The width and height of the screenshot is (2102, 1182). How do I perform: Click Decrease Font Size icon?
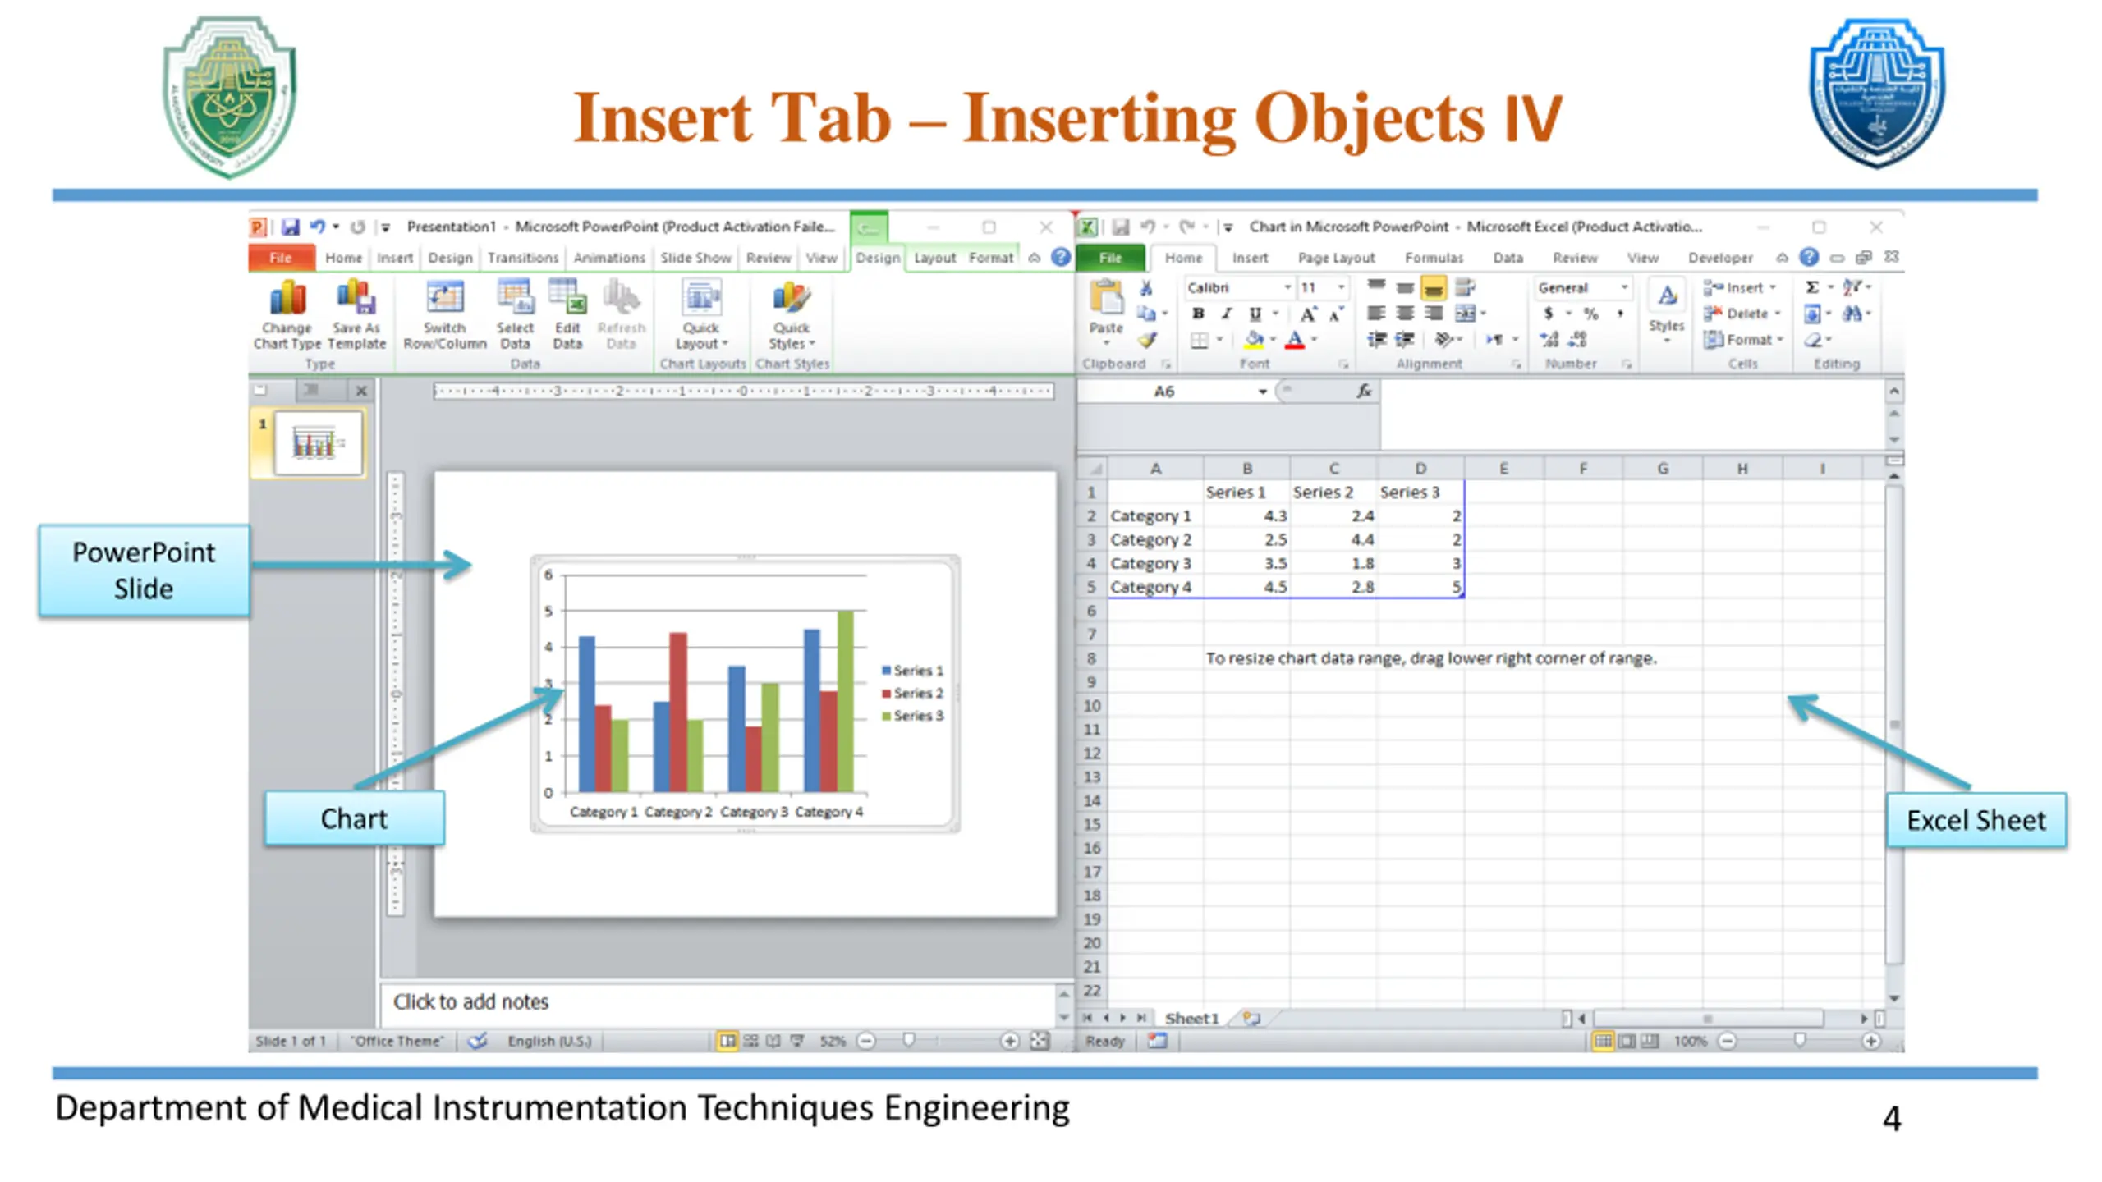1336,314
